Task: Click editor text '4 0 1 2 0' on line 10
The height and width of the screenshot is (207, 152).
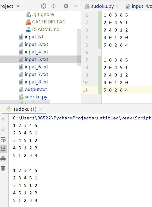Action: point(116,82)
